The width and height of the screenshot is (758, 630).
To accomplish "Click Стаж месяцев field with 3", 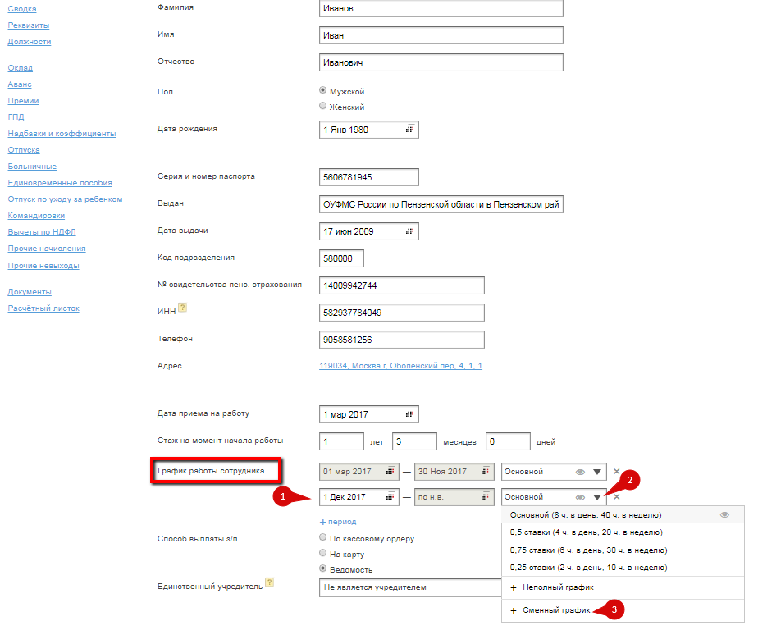I will [415, 441].
